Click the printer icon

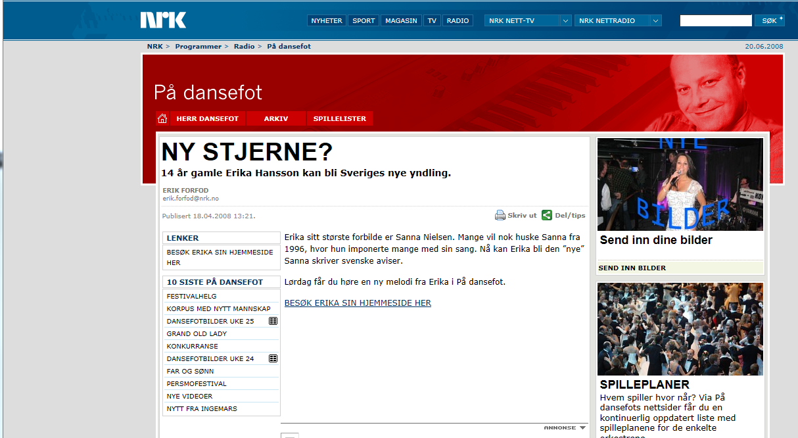coord(500,215)
